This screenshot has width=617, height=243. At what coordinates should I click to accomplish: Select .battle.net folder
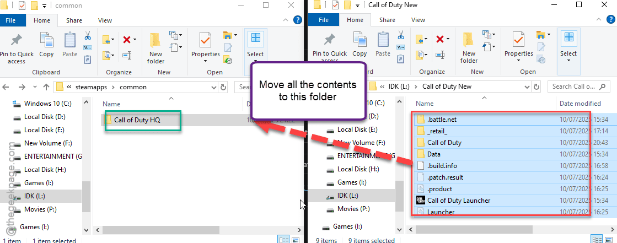tap(442, 119)
